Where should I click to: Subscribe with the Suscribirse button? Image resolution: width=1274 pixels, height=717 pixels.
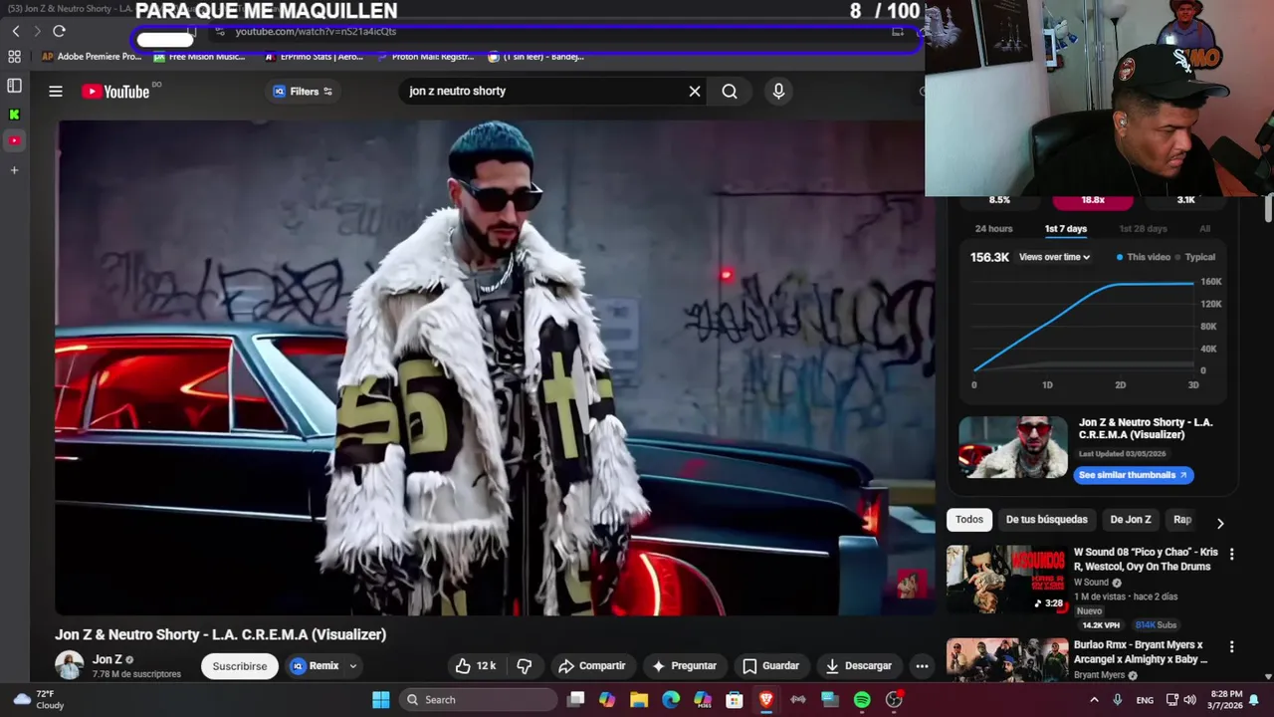(x=240, y=666)
